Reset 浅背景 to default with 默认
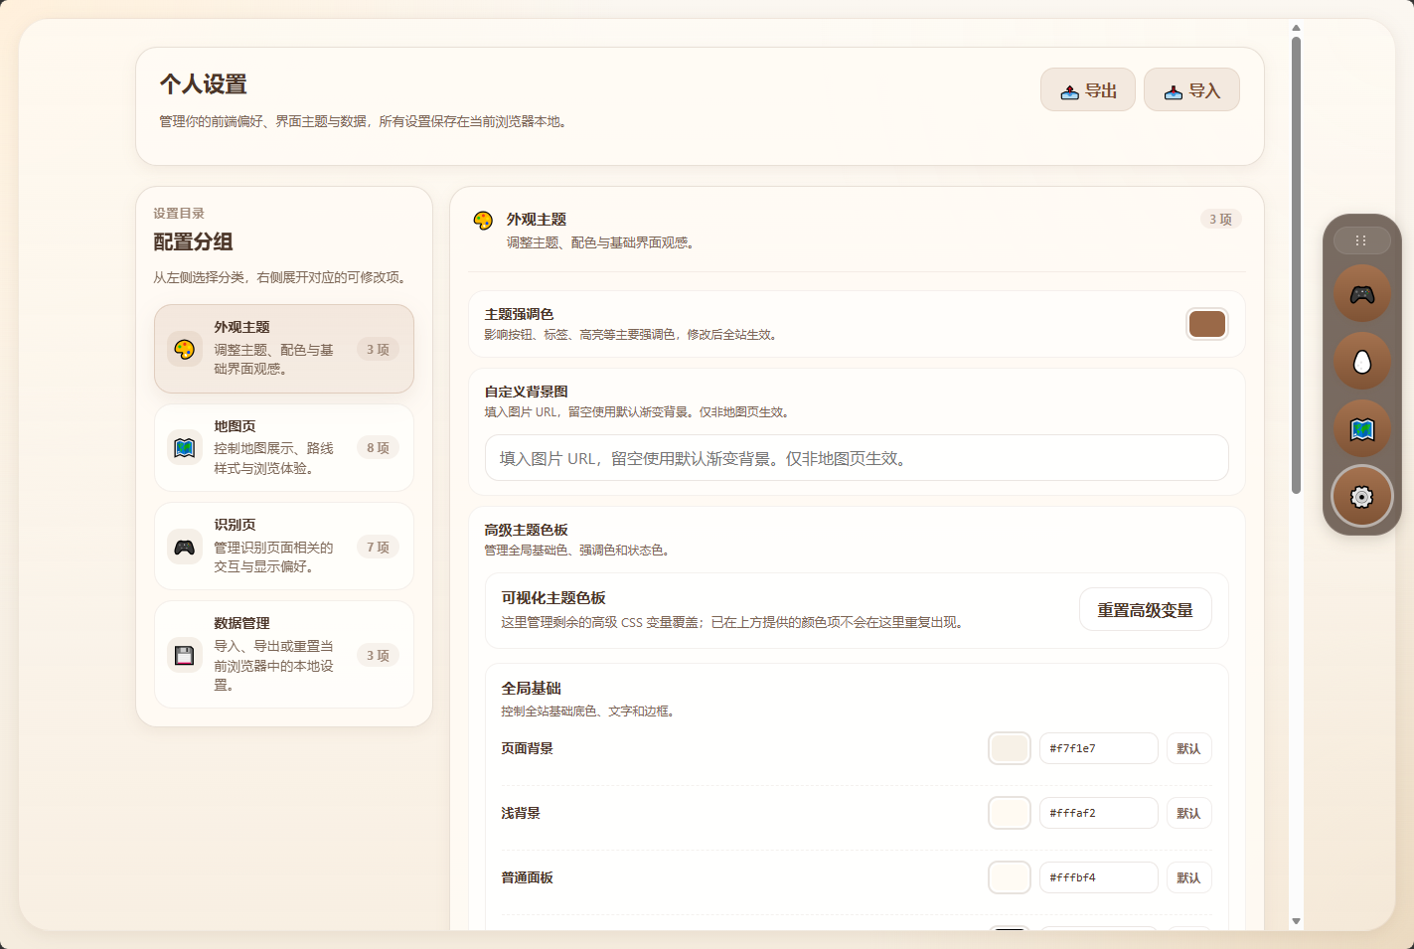Viewport: 1414px width, 949px height. [x=1188, y=813]
